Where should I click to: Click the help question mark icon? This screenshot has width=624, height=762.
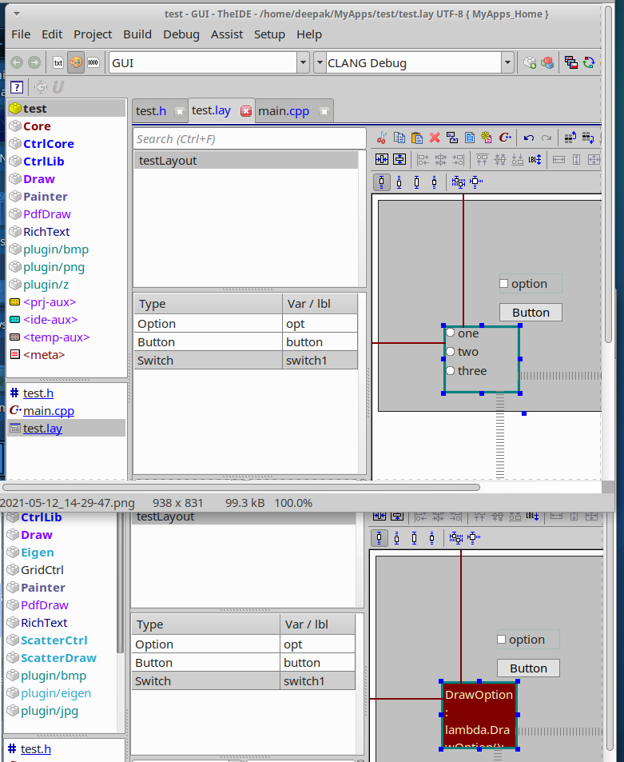pyautogui.click(x=17, y=87)
